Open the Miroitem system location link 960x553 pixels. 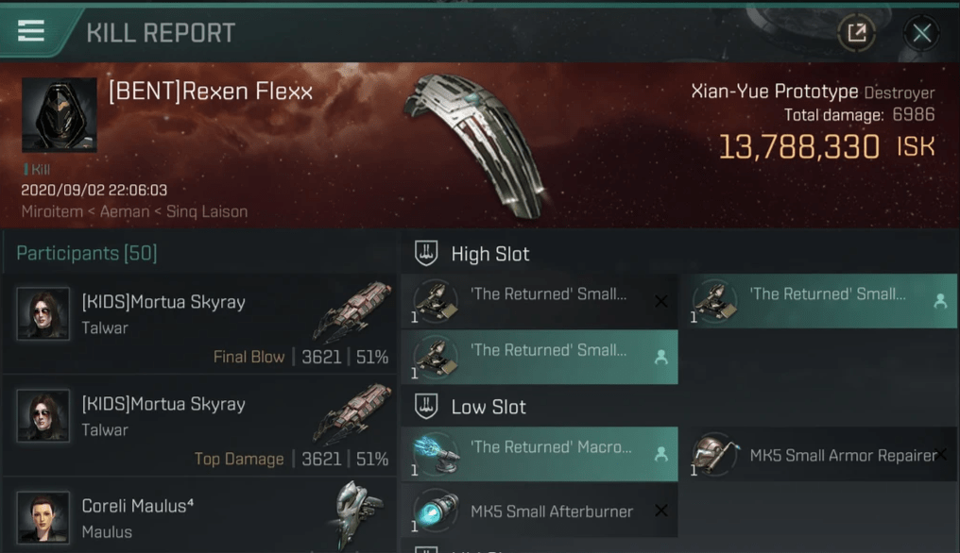(x=52, y=211)
